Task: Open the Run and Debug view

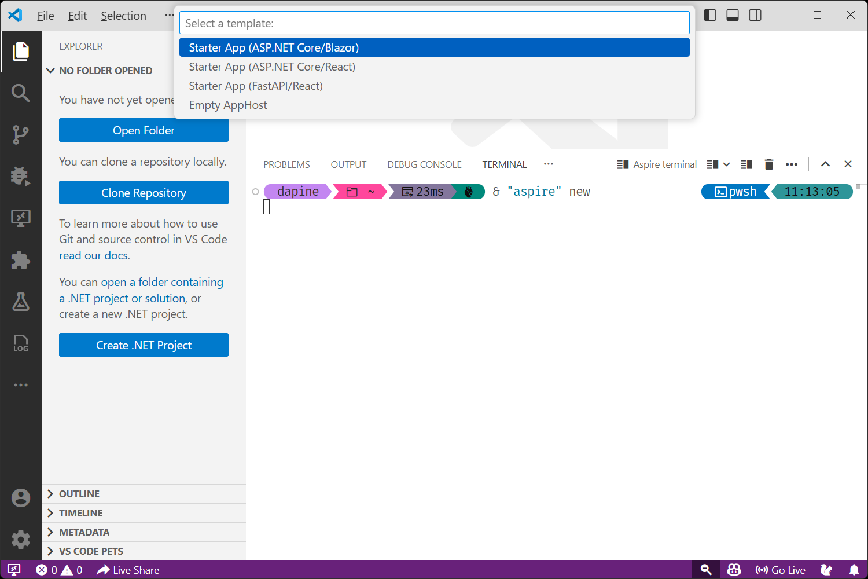Action: pos(21,176)
